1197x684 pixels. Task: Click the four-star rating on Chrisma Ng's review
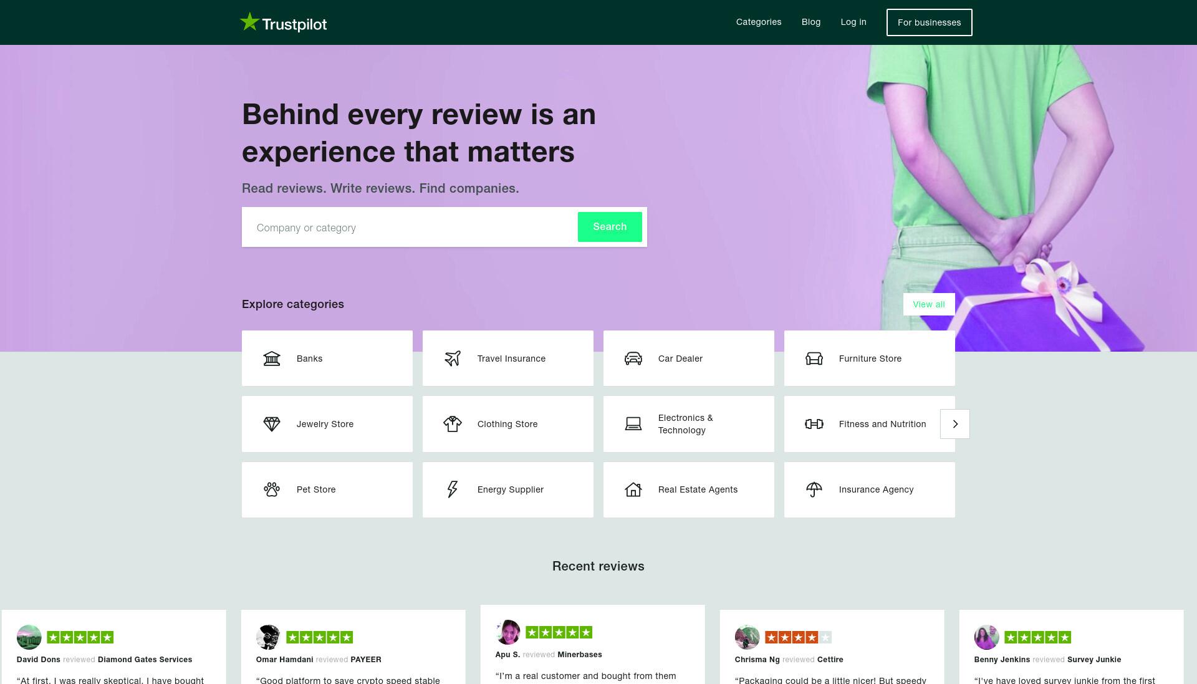point(799,637)
